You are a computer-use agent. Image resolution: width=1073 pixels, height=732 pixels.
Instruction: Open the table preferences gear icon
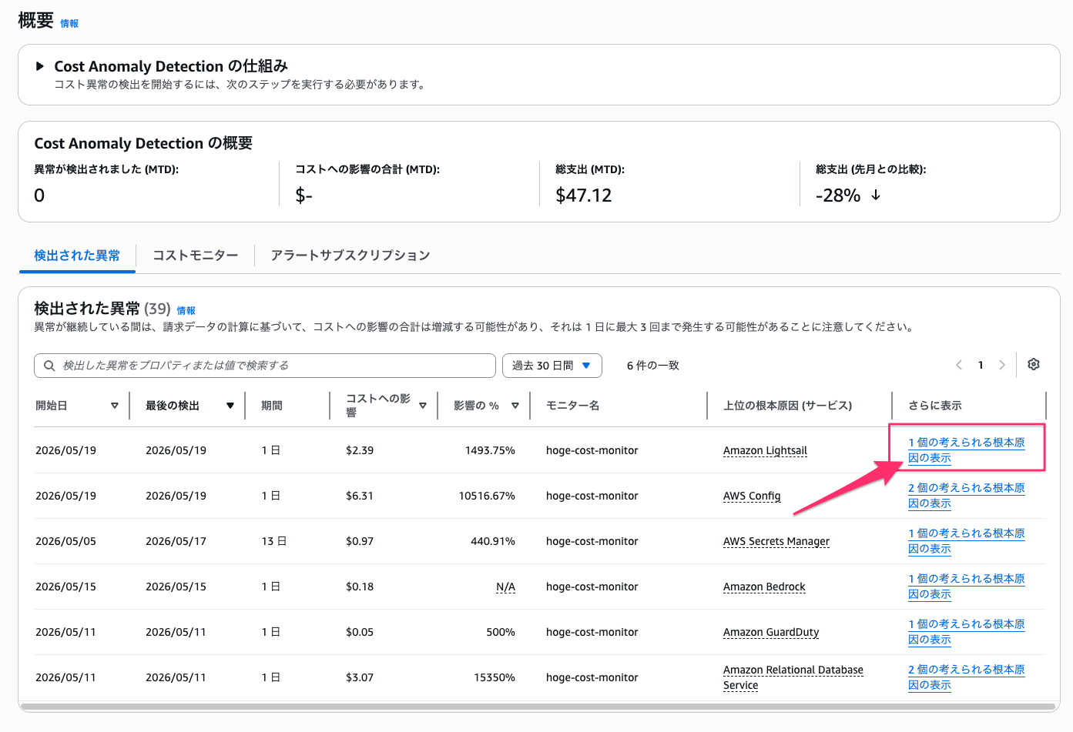pyautogui.click(x=1034, y=365)
